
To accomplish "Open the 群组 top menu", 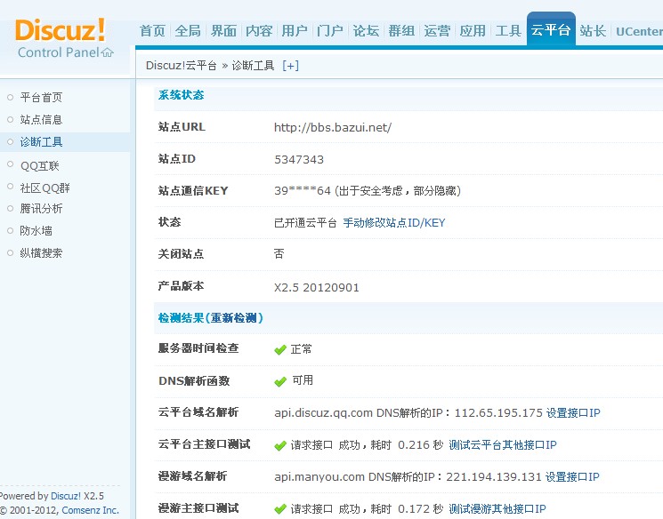I will tap(401, 31).
